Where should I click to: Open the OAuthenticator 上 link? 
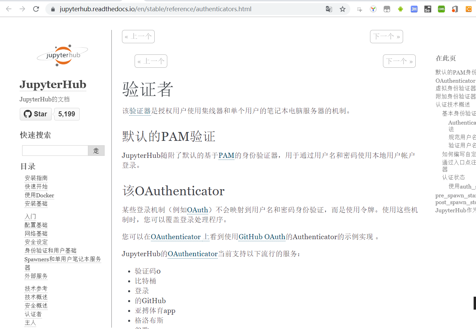point(180,237)
